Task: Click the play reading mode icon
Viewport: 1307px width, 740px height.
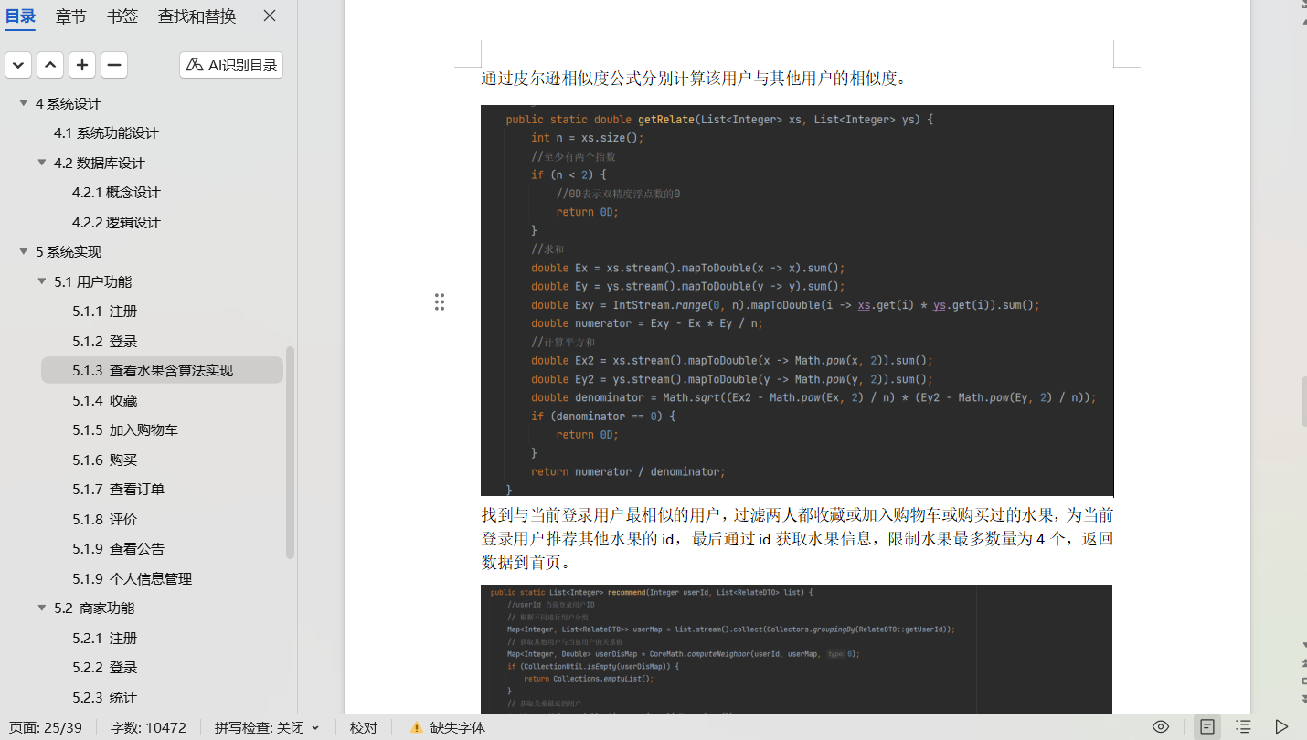Action: pos(1281,727)
